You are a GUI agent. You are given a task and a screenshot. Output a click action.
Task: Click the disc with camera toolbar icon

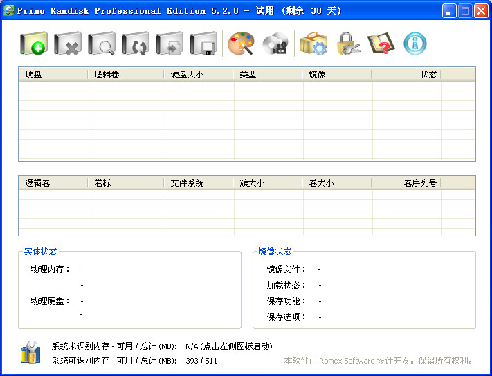(275, 44)
